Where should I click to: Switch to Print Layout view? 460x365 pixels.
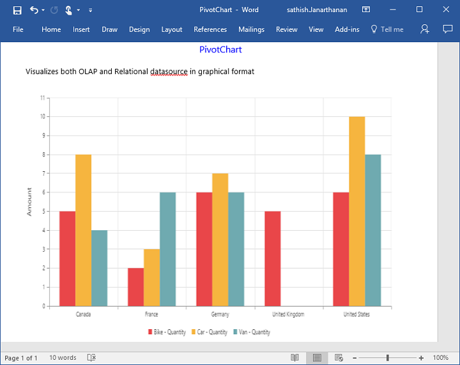point(317,358)
